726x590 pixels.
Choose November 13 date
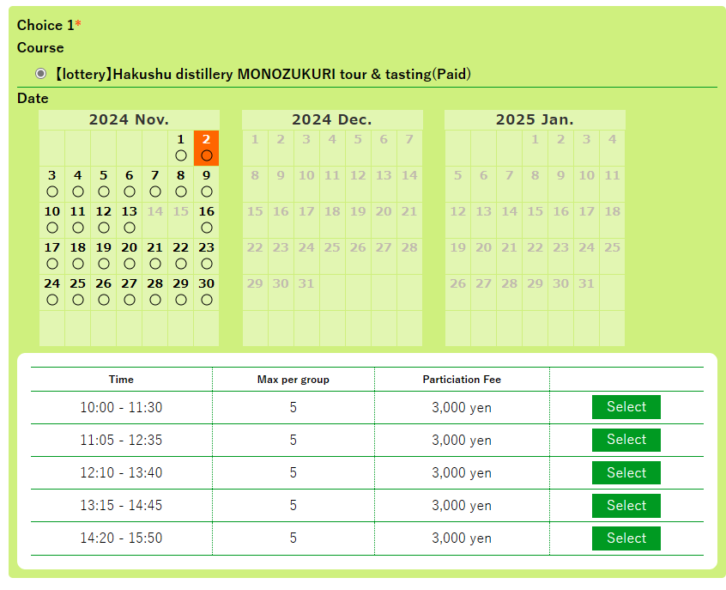(x=130, y=221)
